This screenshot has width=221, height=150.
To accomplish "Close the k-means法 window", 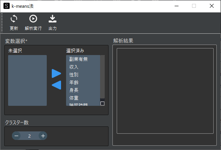I will (x=212, y=6).
